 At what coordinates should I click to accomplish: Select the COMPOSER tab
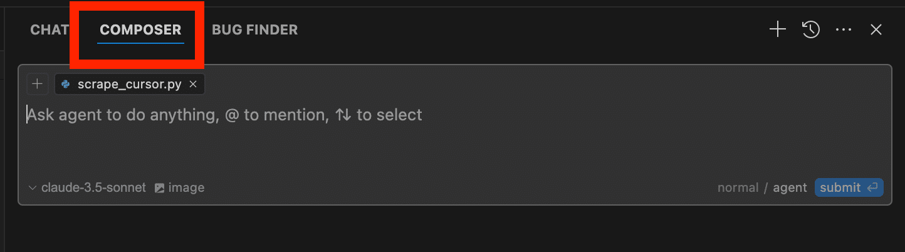[140, 29]
